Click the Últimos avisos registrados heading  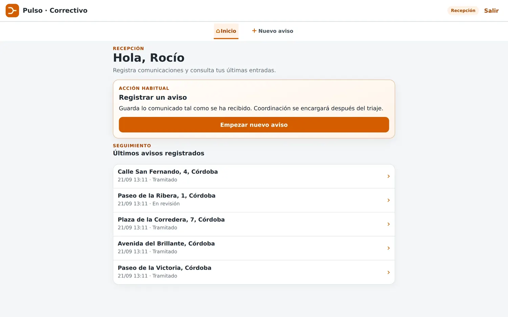click(158, 153)
